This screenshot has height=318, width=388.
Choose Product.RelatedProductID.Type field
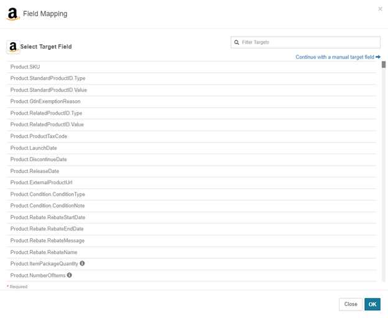pos(192,113)
